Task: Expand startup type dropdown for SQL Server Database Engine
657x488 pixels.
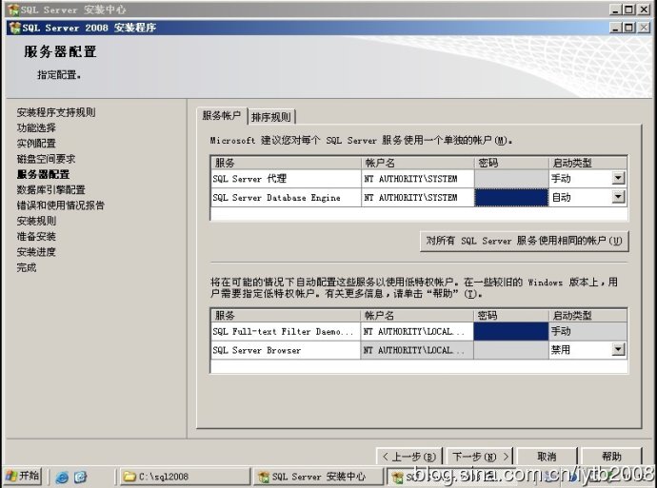Action: coord(618,197)
